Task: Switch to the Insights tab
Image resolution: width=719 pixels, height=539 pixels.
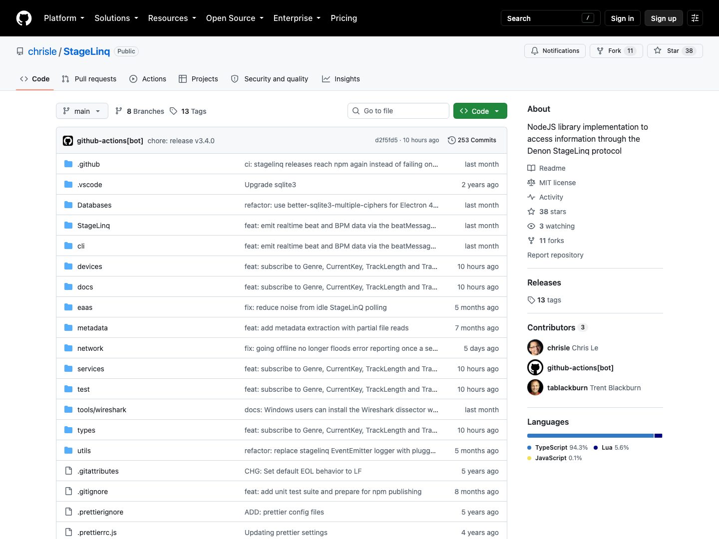Action: point(341,79)
